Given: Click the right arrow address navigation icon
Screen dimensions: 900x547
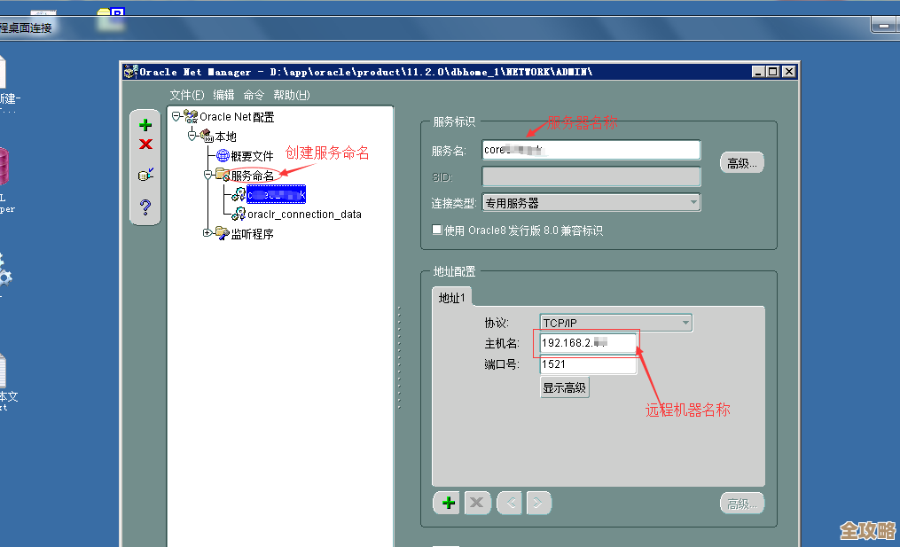Looking at the screenshot, I should (x=538, y=502).
